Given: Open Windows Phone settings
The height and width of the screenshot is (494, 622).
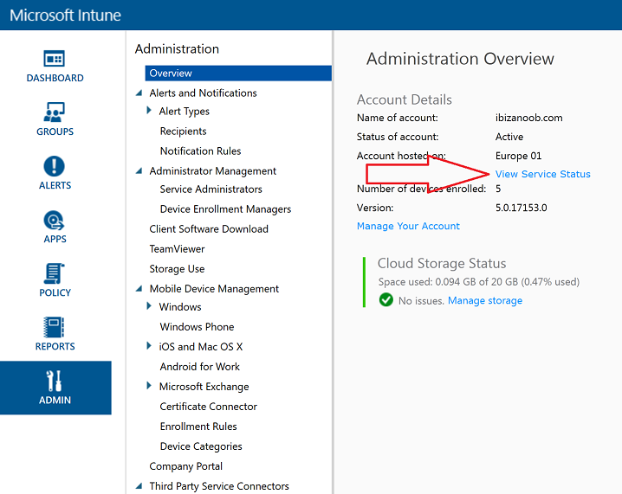Looking at the screenshot, I should click(197, 327).
